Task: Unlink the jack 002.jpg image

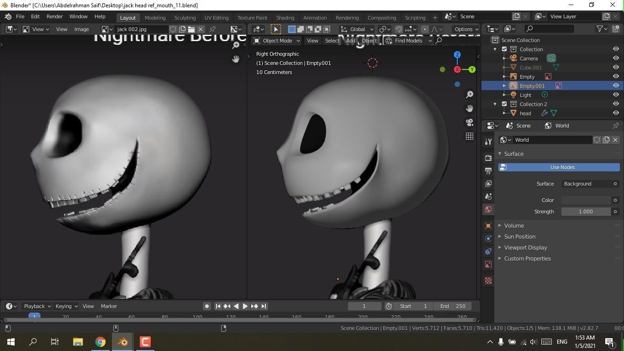Action: click(201, 29)
